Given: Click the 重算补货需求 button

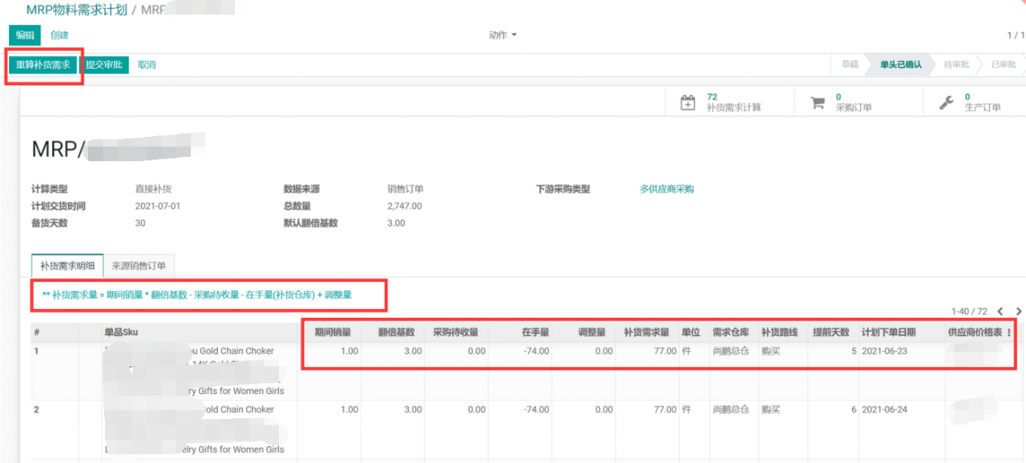Looking at the screenshot, I should (42, 64).
